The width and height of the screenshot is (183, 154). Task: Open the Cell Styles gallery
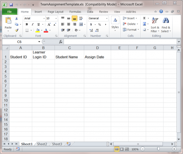tap(115, 23)
